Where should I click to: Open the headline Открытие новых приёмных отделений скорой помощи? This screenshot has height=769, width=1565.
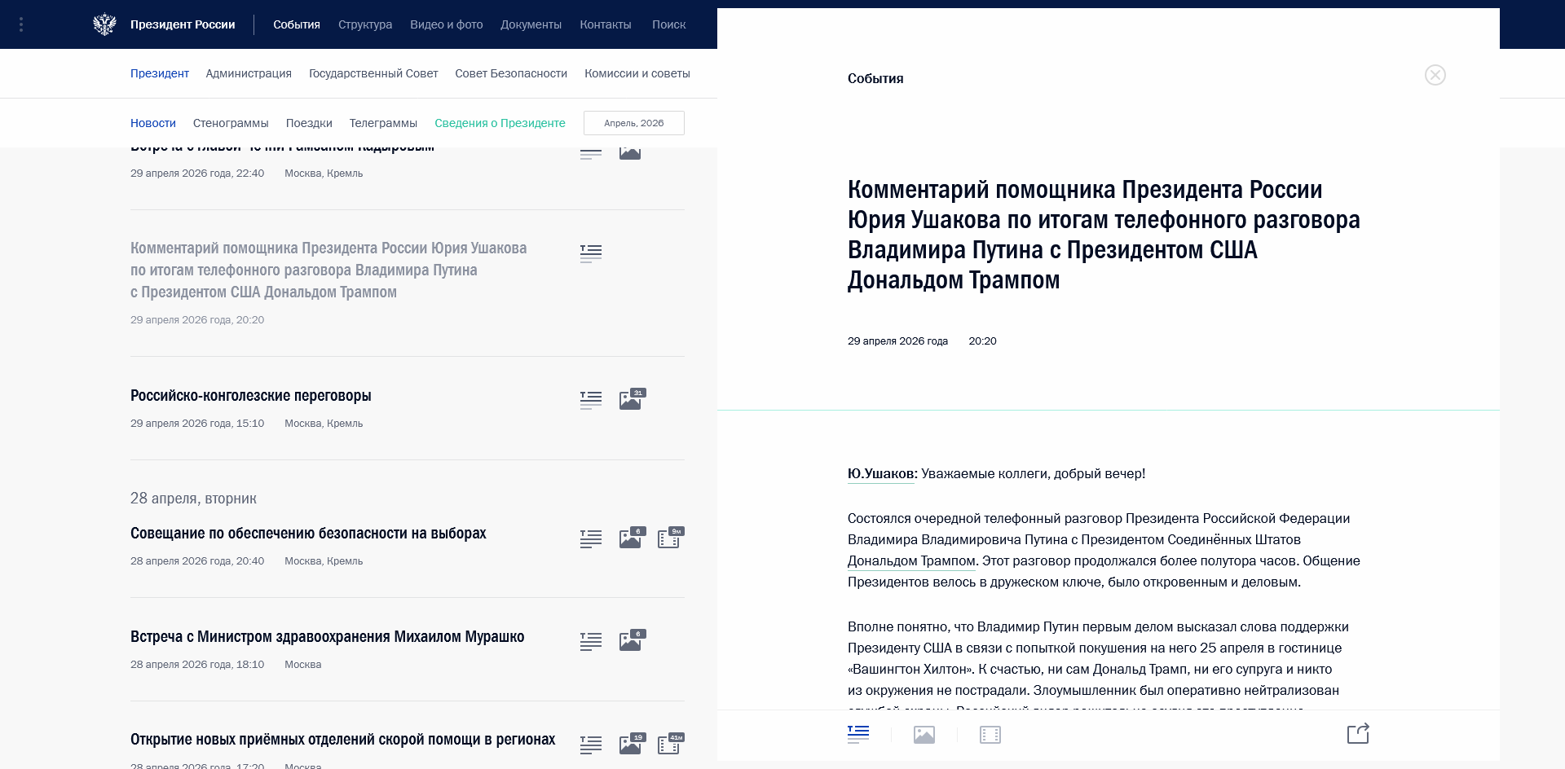point(342,740)
